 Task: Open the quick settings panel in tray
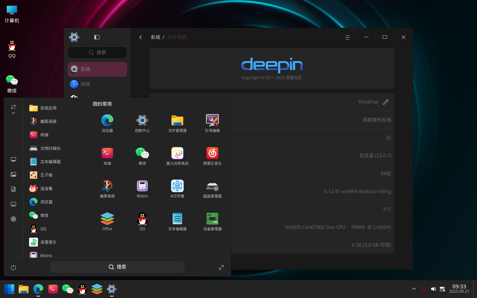(x=443, y=289)
